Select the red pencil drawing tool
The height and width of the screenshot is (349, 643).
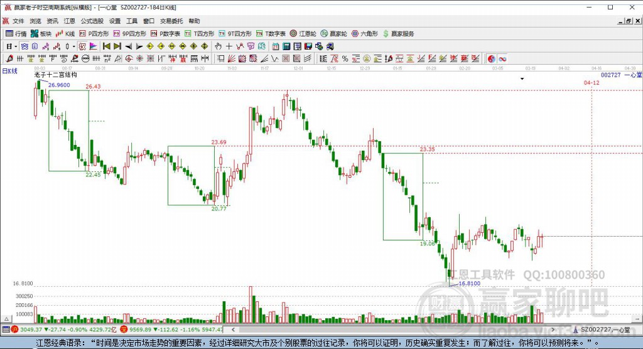tap(9, 59)
